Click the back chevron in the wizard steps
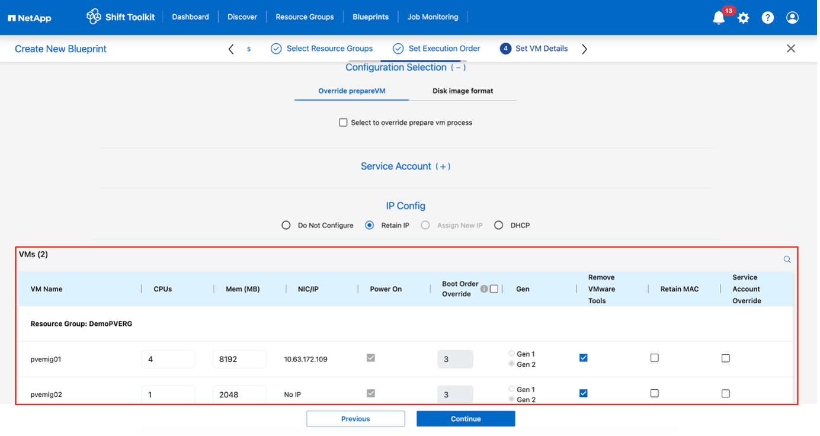 [x=230, y=49]
